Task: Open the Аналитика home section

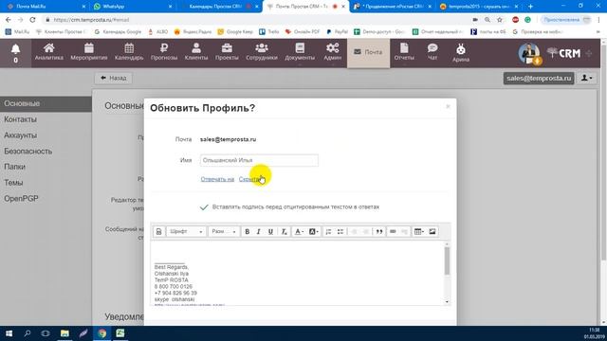Action: pyautogui.click(x=48, y=52)
